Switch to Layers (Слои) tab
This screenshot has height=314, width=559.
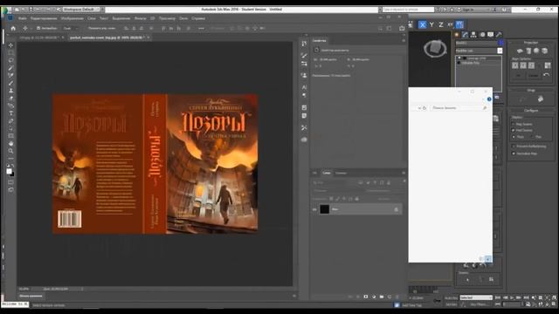tap(326, 173)
